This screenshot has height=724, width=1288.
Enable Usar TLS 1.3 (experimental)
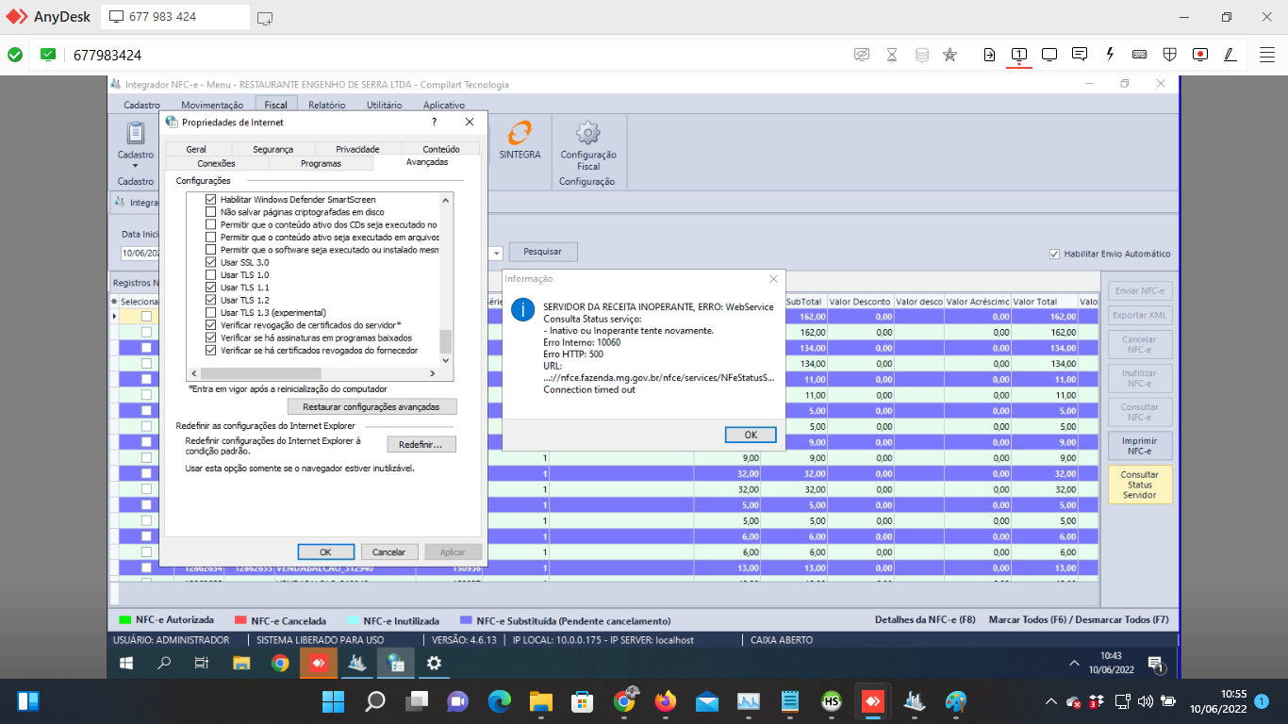pos(211,312)
